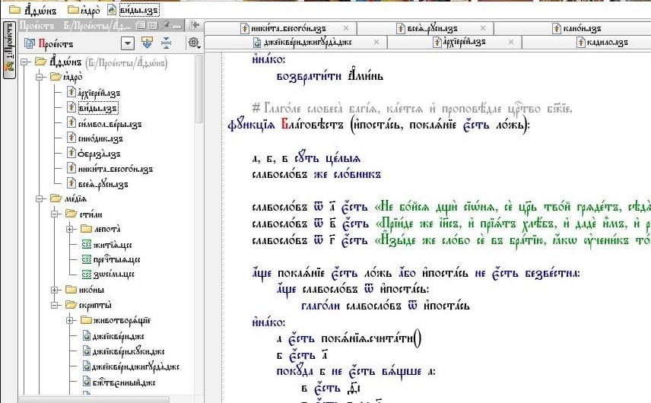This screenshot has height=403, width=651.
Task: Select джейквери.джигурда.дже in project tree
Action: [135, 367]
